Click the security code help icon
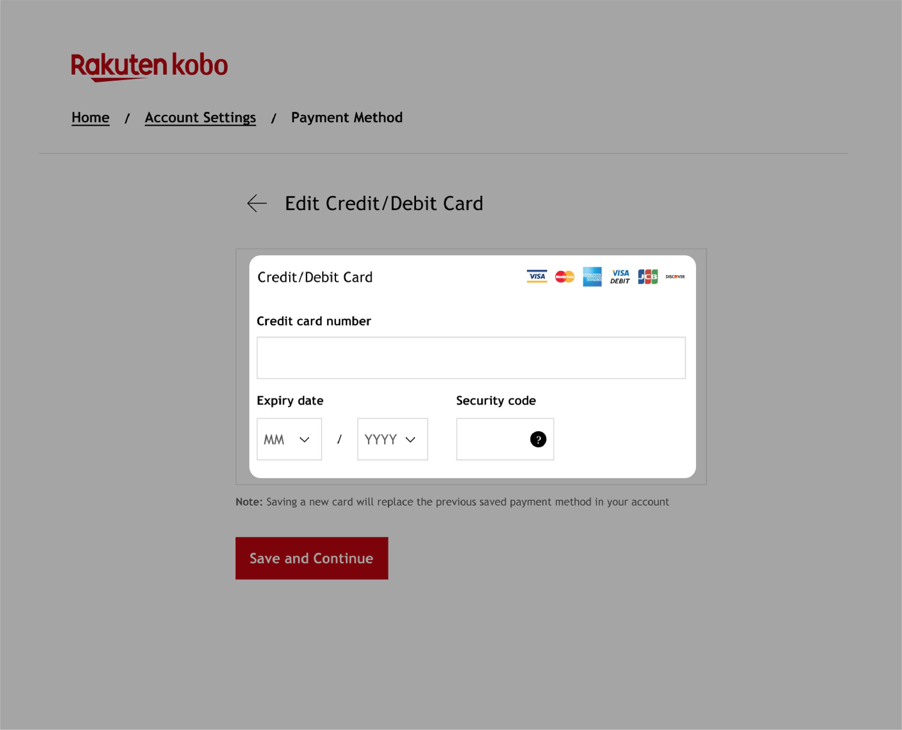902x730 pixels. (538, 439)
